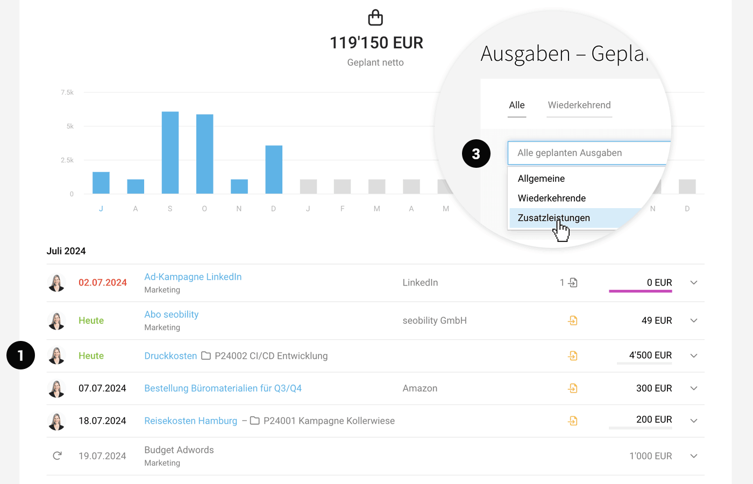Click the first J month label on the chart axis
The width and height of the screenshot is (753, 484).
[101, 209]
